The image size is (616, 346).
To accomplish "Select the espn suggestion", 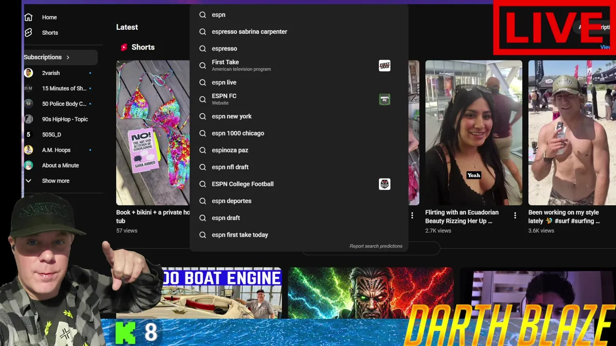I will tap(299, 15).
